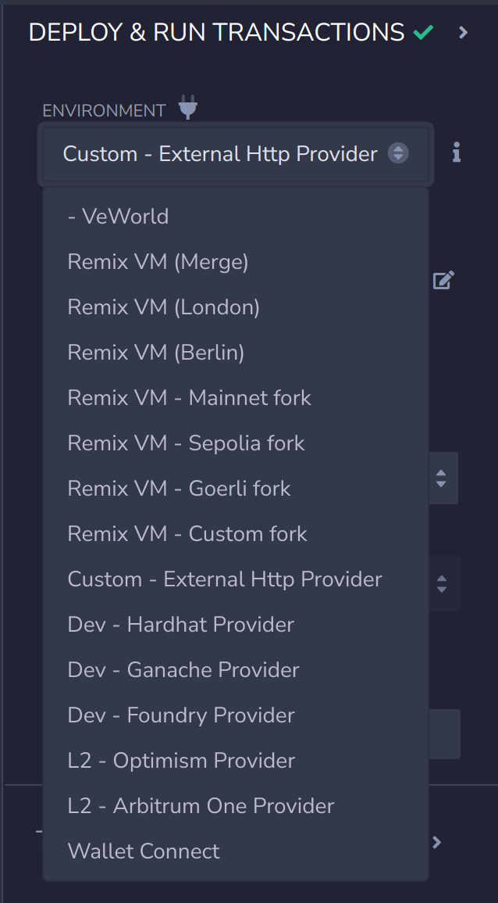Choose Remix VM - Mainnet fork
Image resolution: width=498 pixels, height=903 pixels.
189,398
